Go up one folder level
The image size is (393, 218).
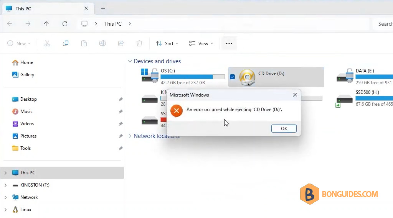[x=46, y=24]
